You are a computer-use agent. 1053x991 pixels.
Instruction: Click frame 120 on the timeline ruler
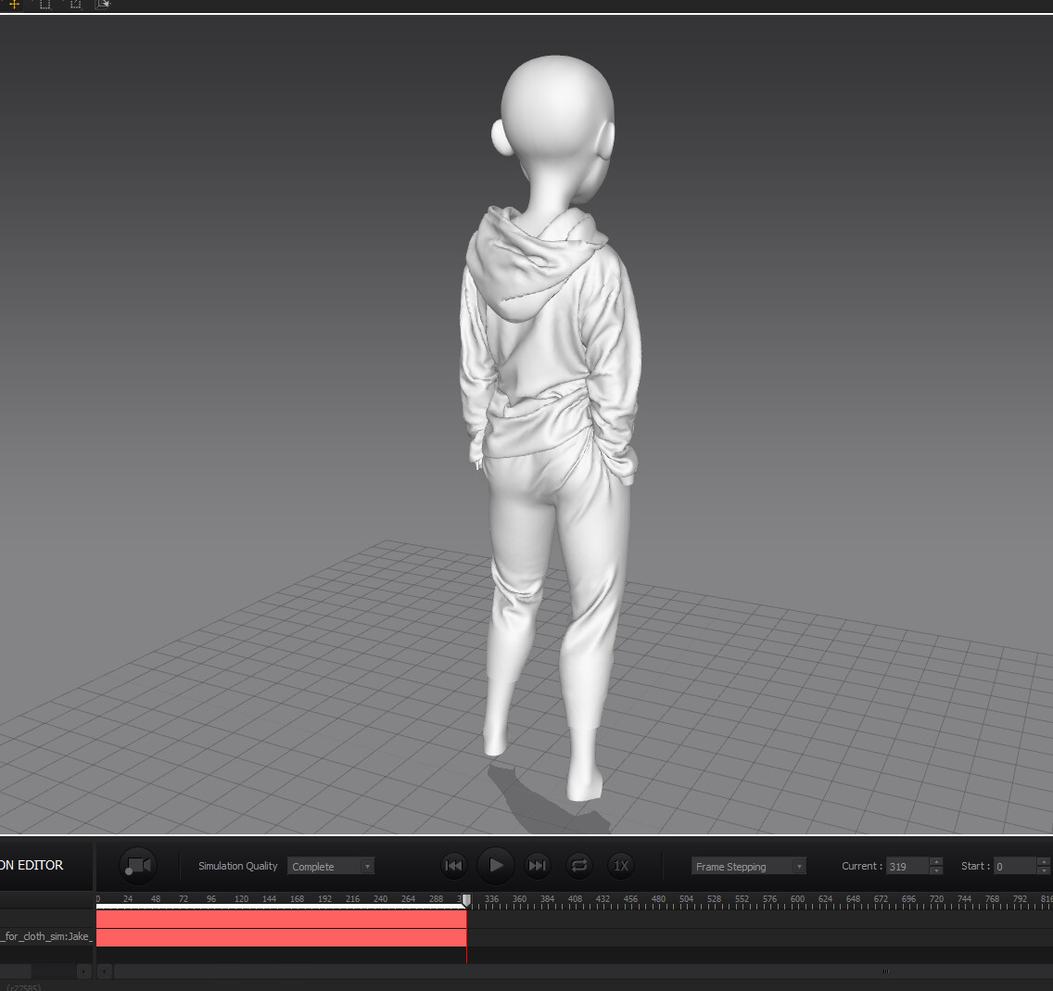click(x=241, y=898)
